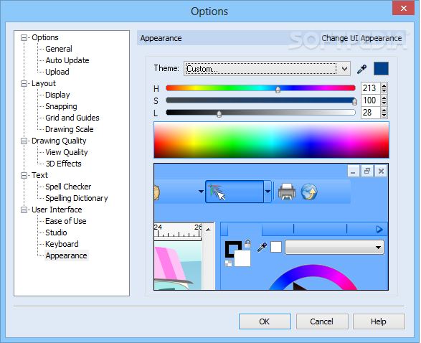Click the selection cursor tool in the preview
This screenshot has width=421, height=343.
pyautogui.click(x=235, y=192)
